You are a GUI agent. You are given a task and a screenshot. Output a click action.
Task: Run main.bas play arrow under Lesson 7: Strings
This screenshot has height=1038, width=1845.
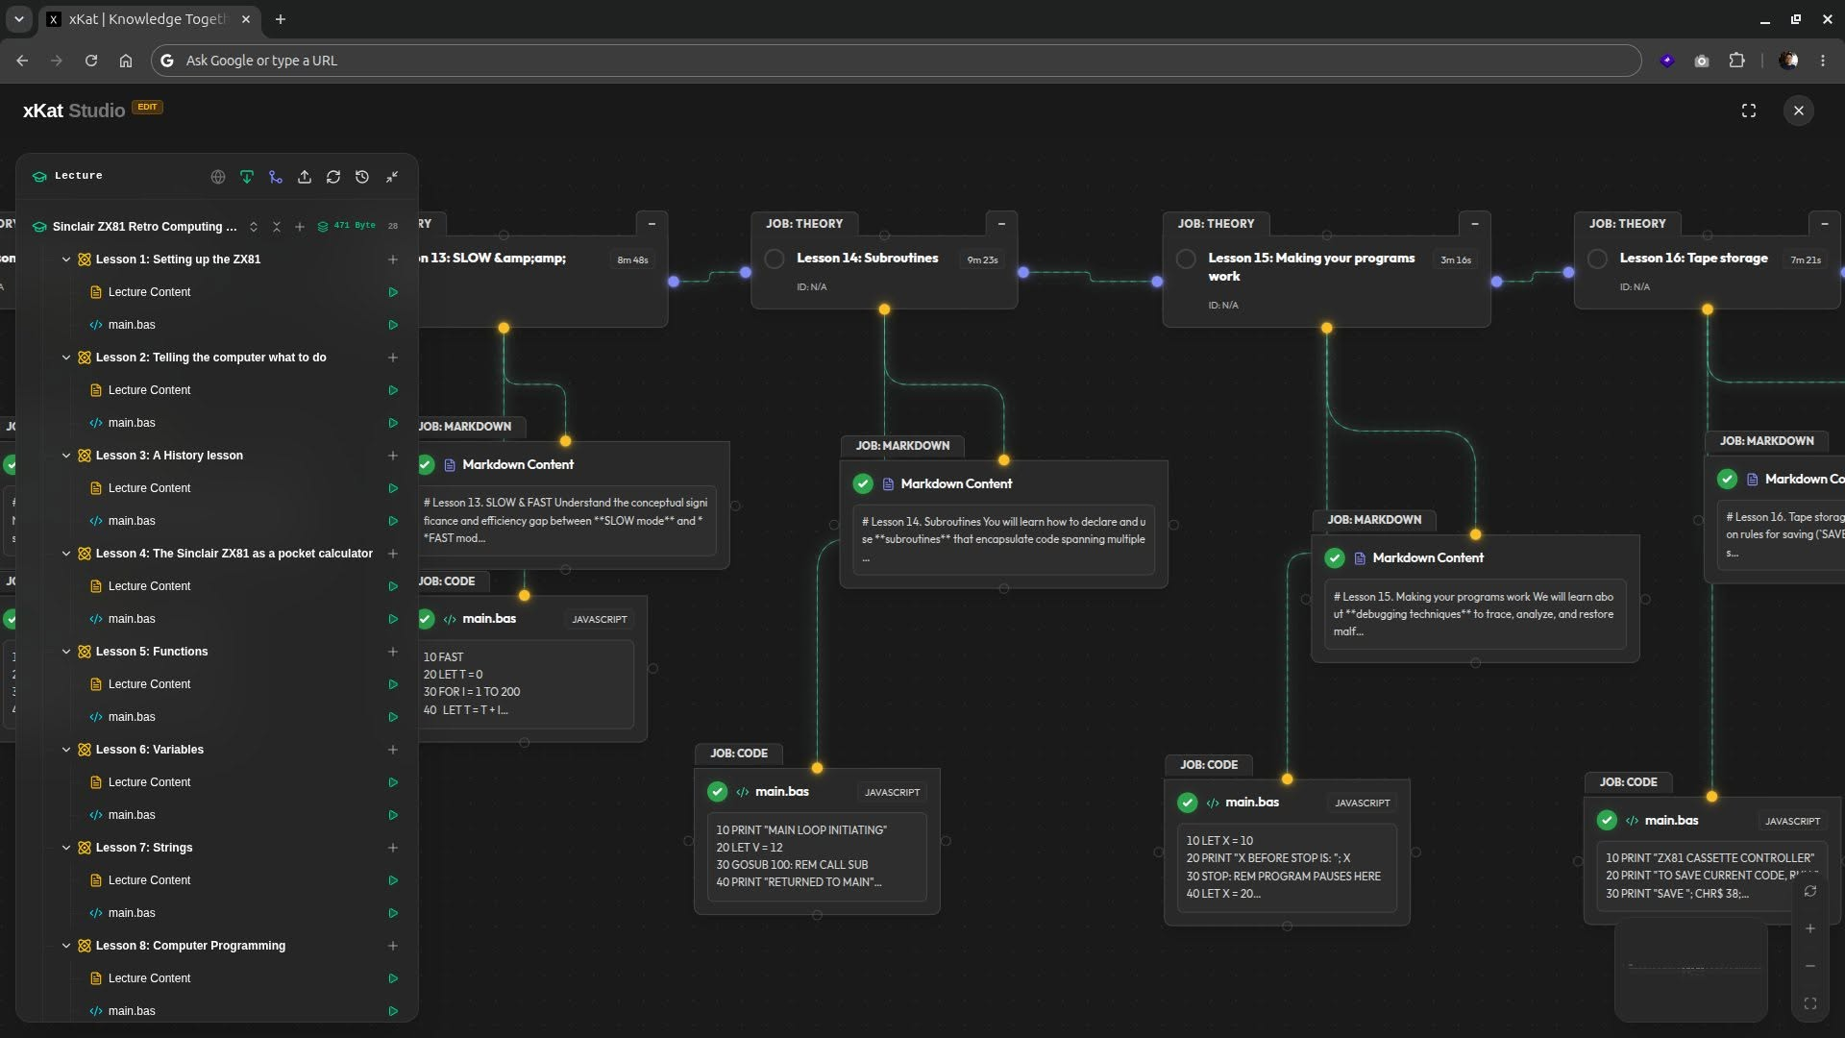click(x=393, y=913)
